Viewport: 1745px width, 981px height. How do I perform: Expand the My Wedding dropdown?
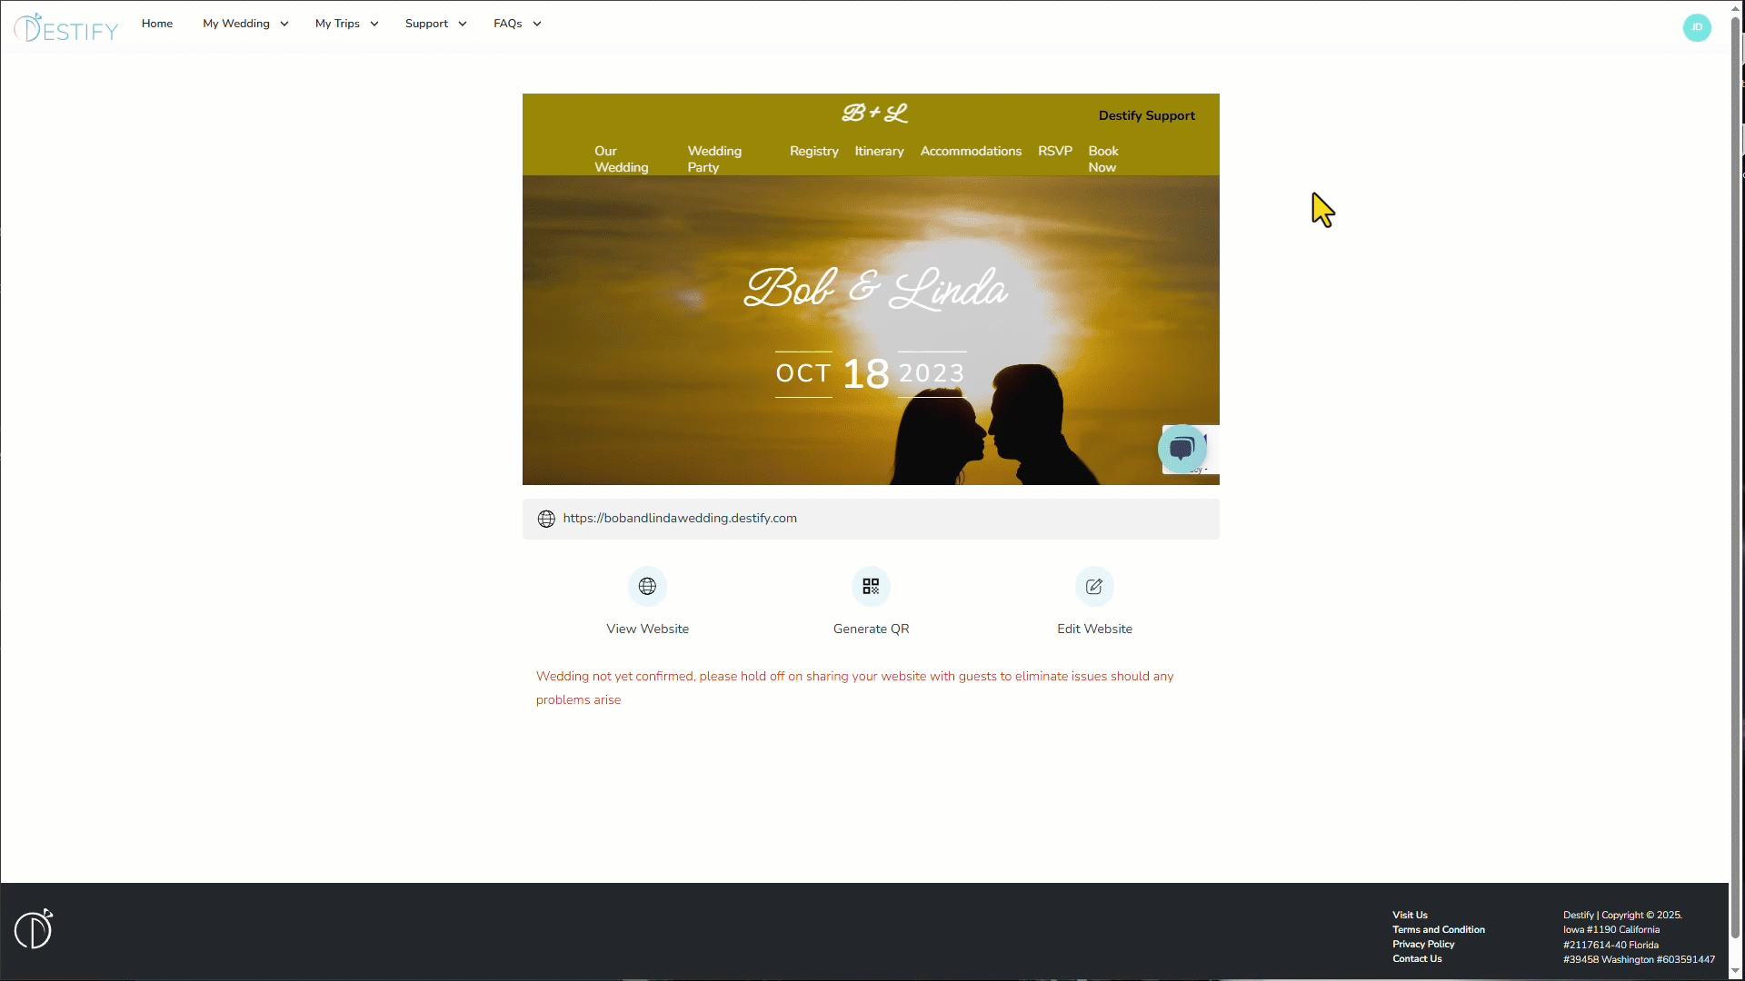[x=244, y=24]
